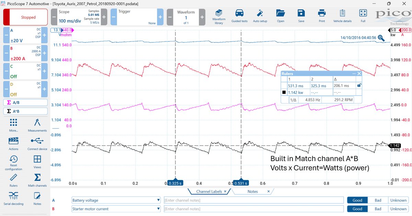Open the Waveform library

[219, 16]
